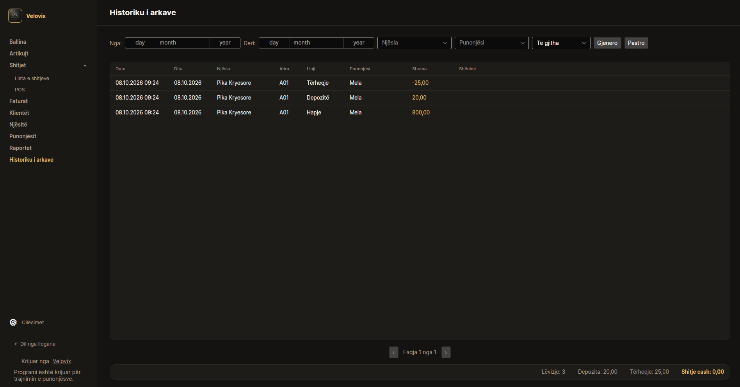This screenshot has height=387, width=740.
Task: Open Punonjësit in the sidebar
Action: (x=23, y=136)
